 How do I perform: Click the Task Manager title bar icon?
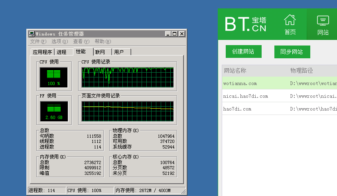point(32,34)
